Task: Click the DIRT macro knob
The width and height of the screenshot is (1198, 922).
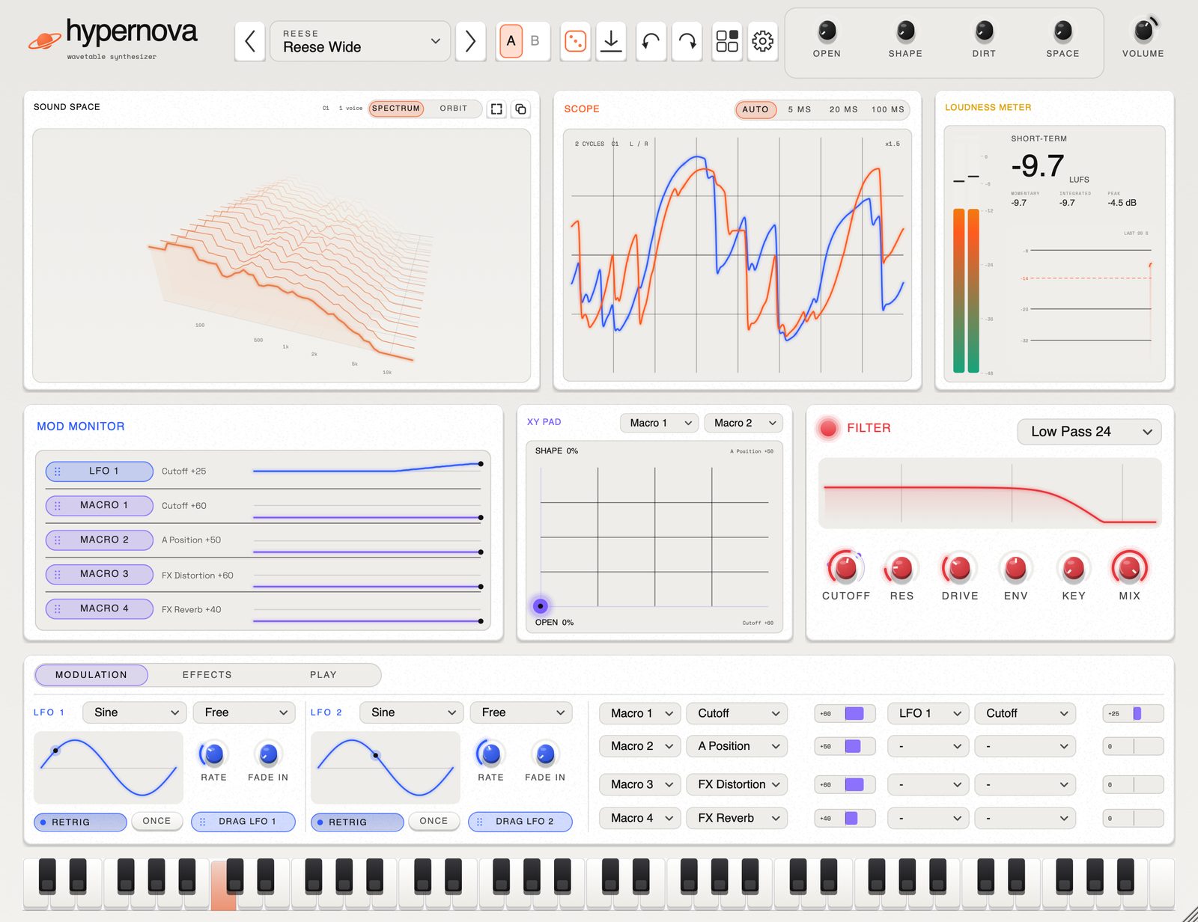Action: 984,31
